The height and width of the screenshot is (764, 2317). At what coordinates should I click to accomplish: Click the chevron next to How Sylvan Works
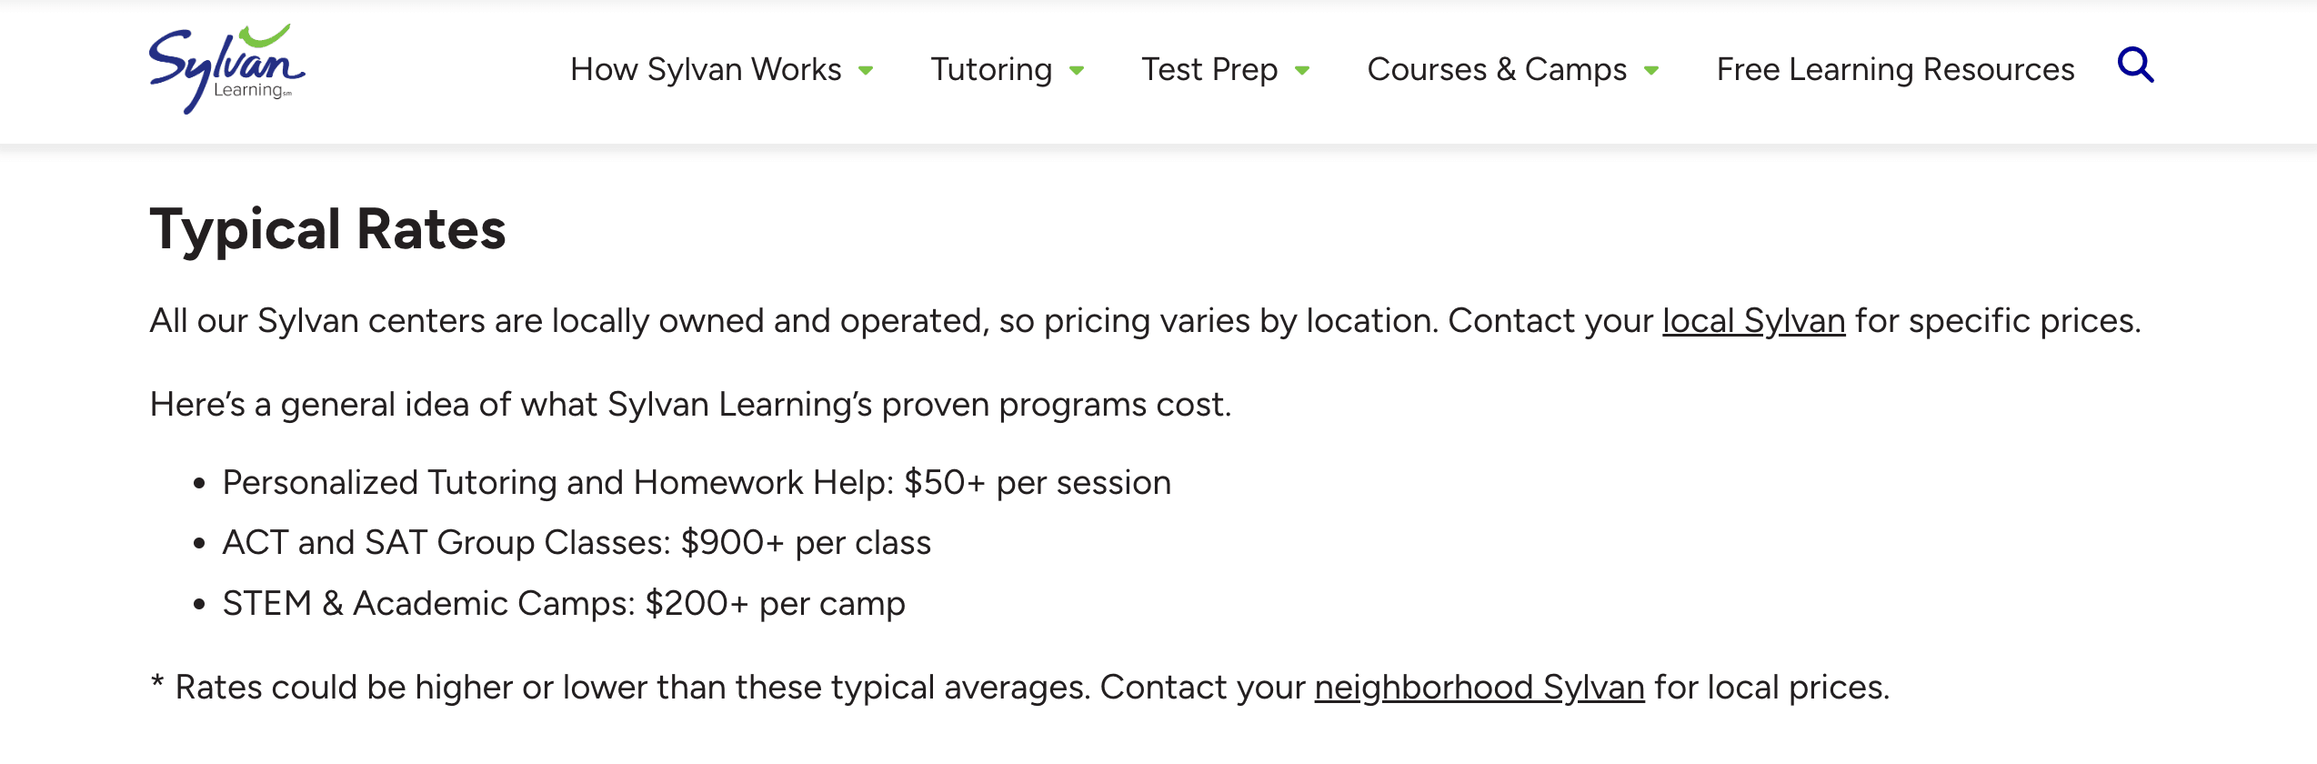coord(866,70)
